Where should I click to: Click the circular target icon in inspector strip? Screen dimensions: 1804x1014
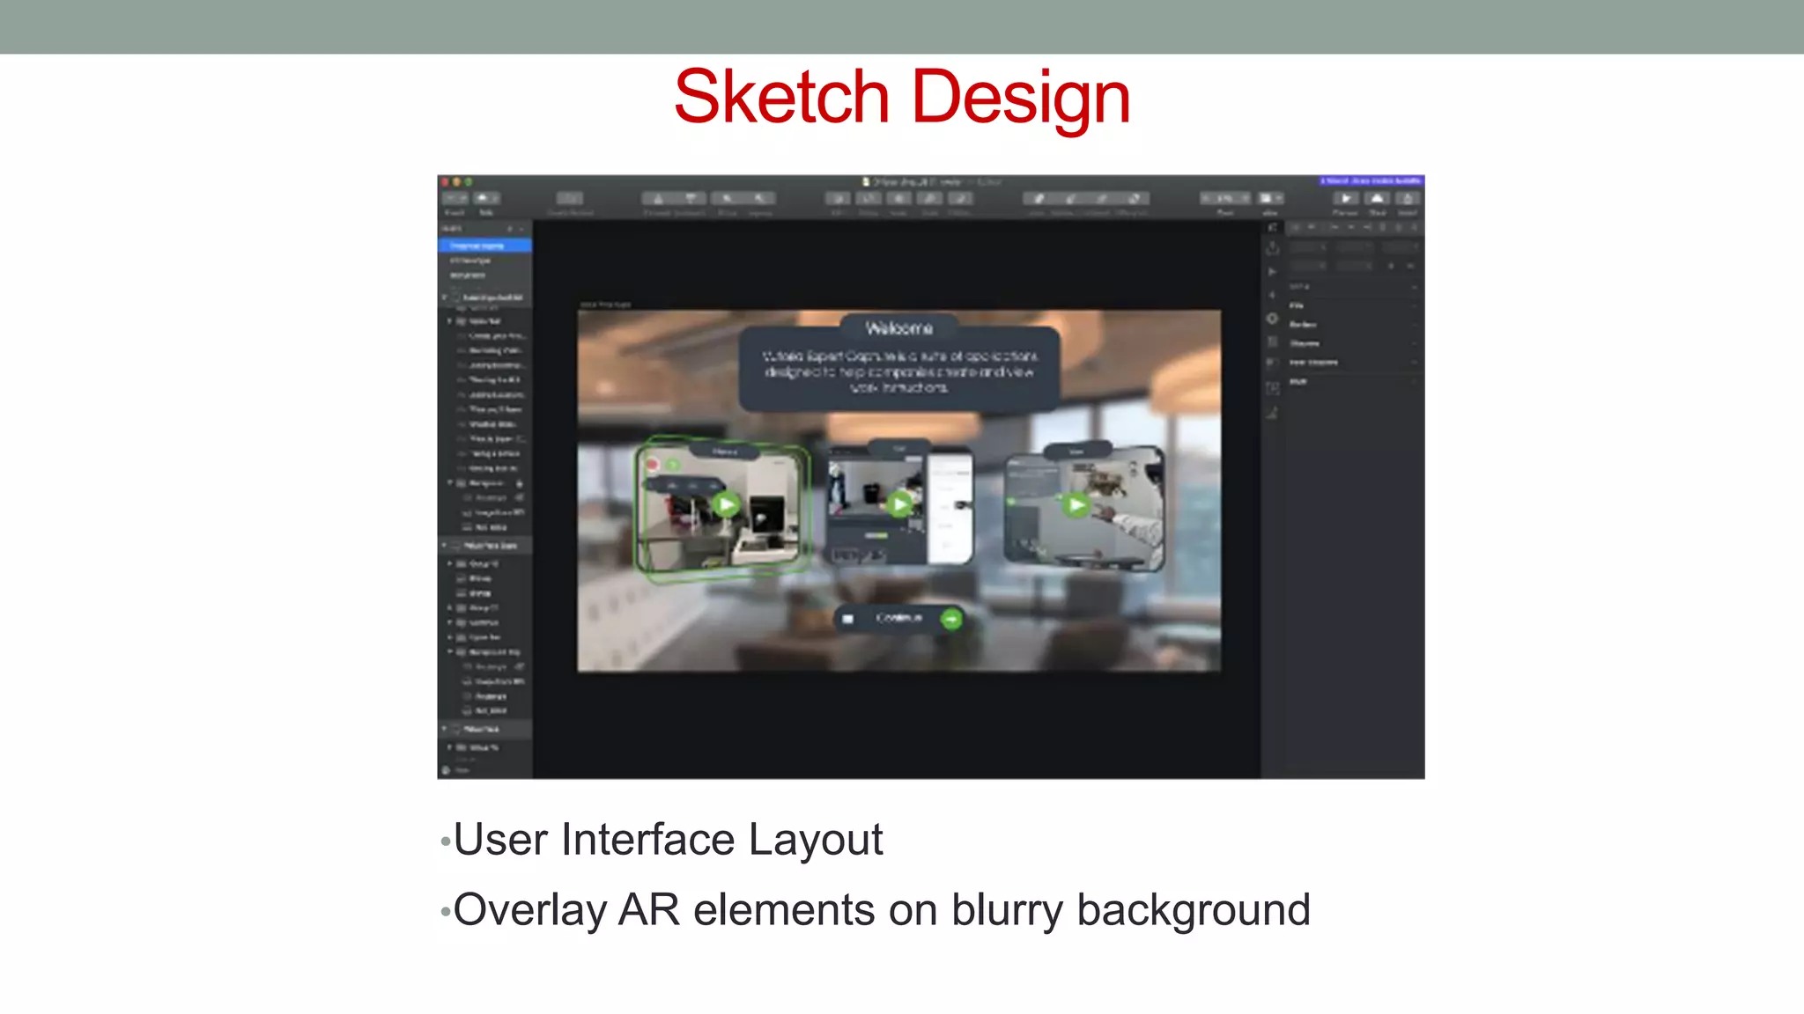(1272, 319)
